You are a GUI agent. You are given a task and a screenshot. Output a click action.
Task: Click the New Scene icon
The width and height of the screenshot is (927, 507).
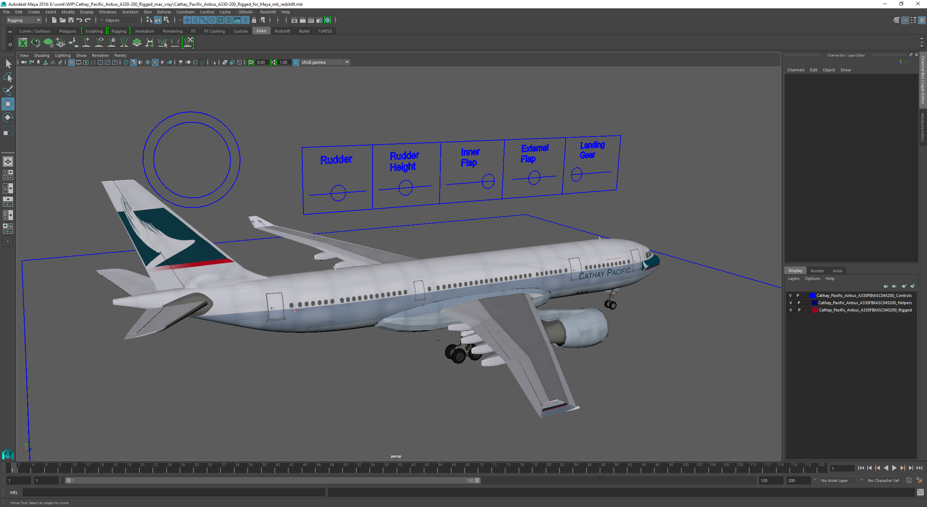tap(54, 20)
